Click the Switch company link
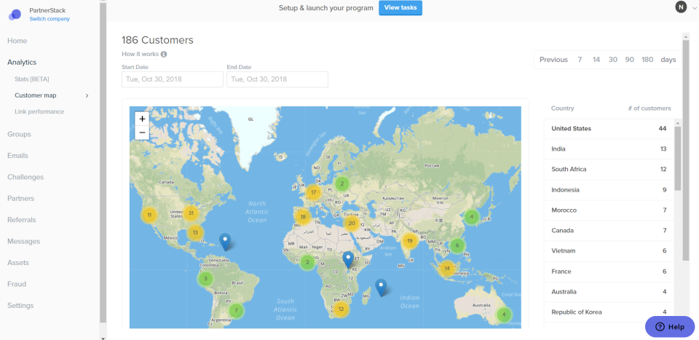The height and width of the screenshot is (340, 699). [50, 19]
